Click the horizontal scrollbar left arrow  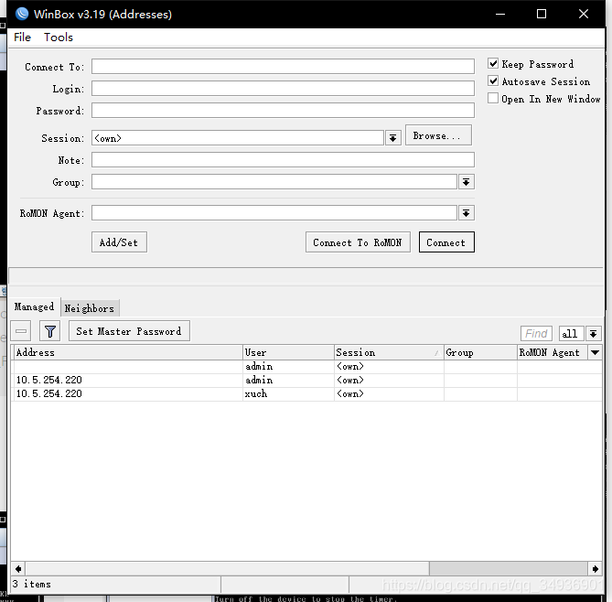click(18, 569)
